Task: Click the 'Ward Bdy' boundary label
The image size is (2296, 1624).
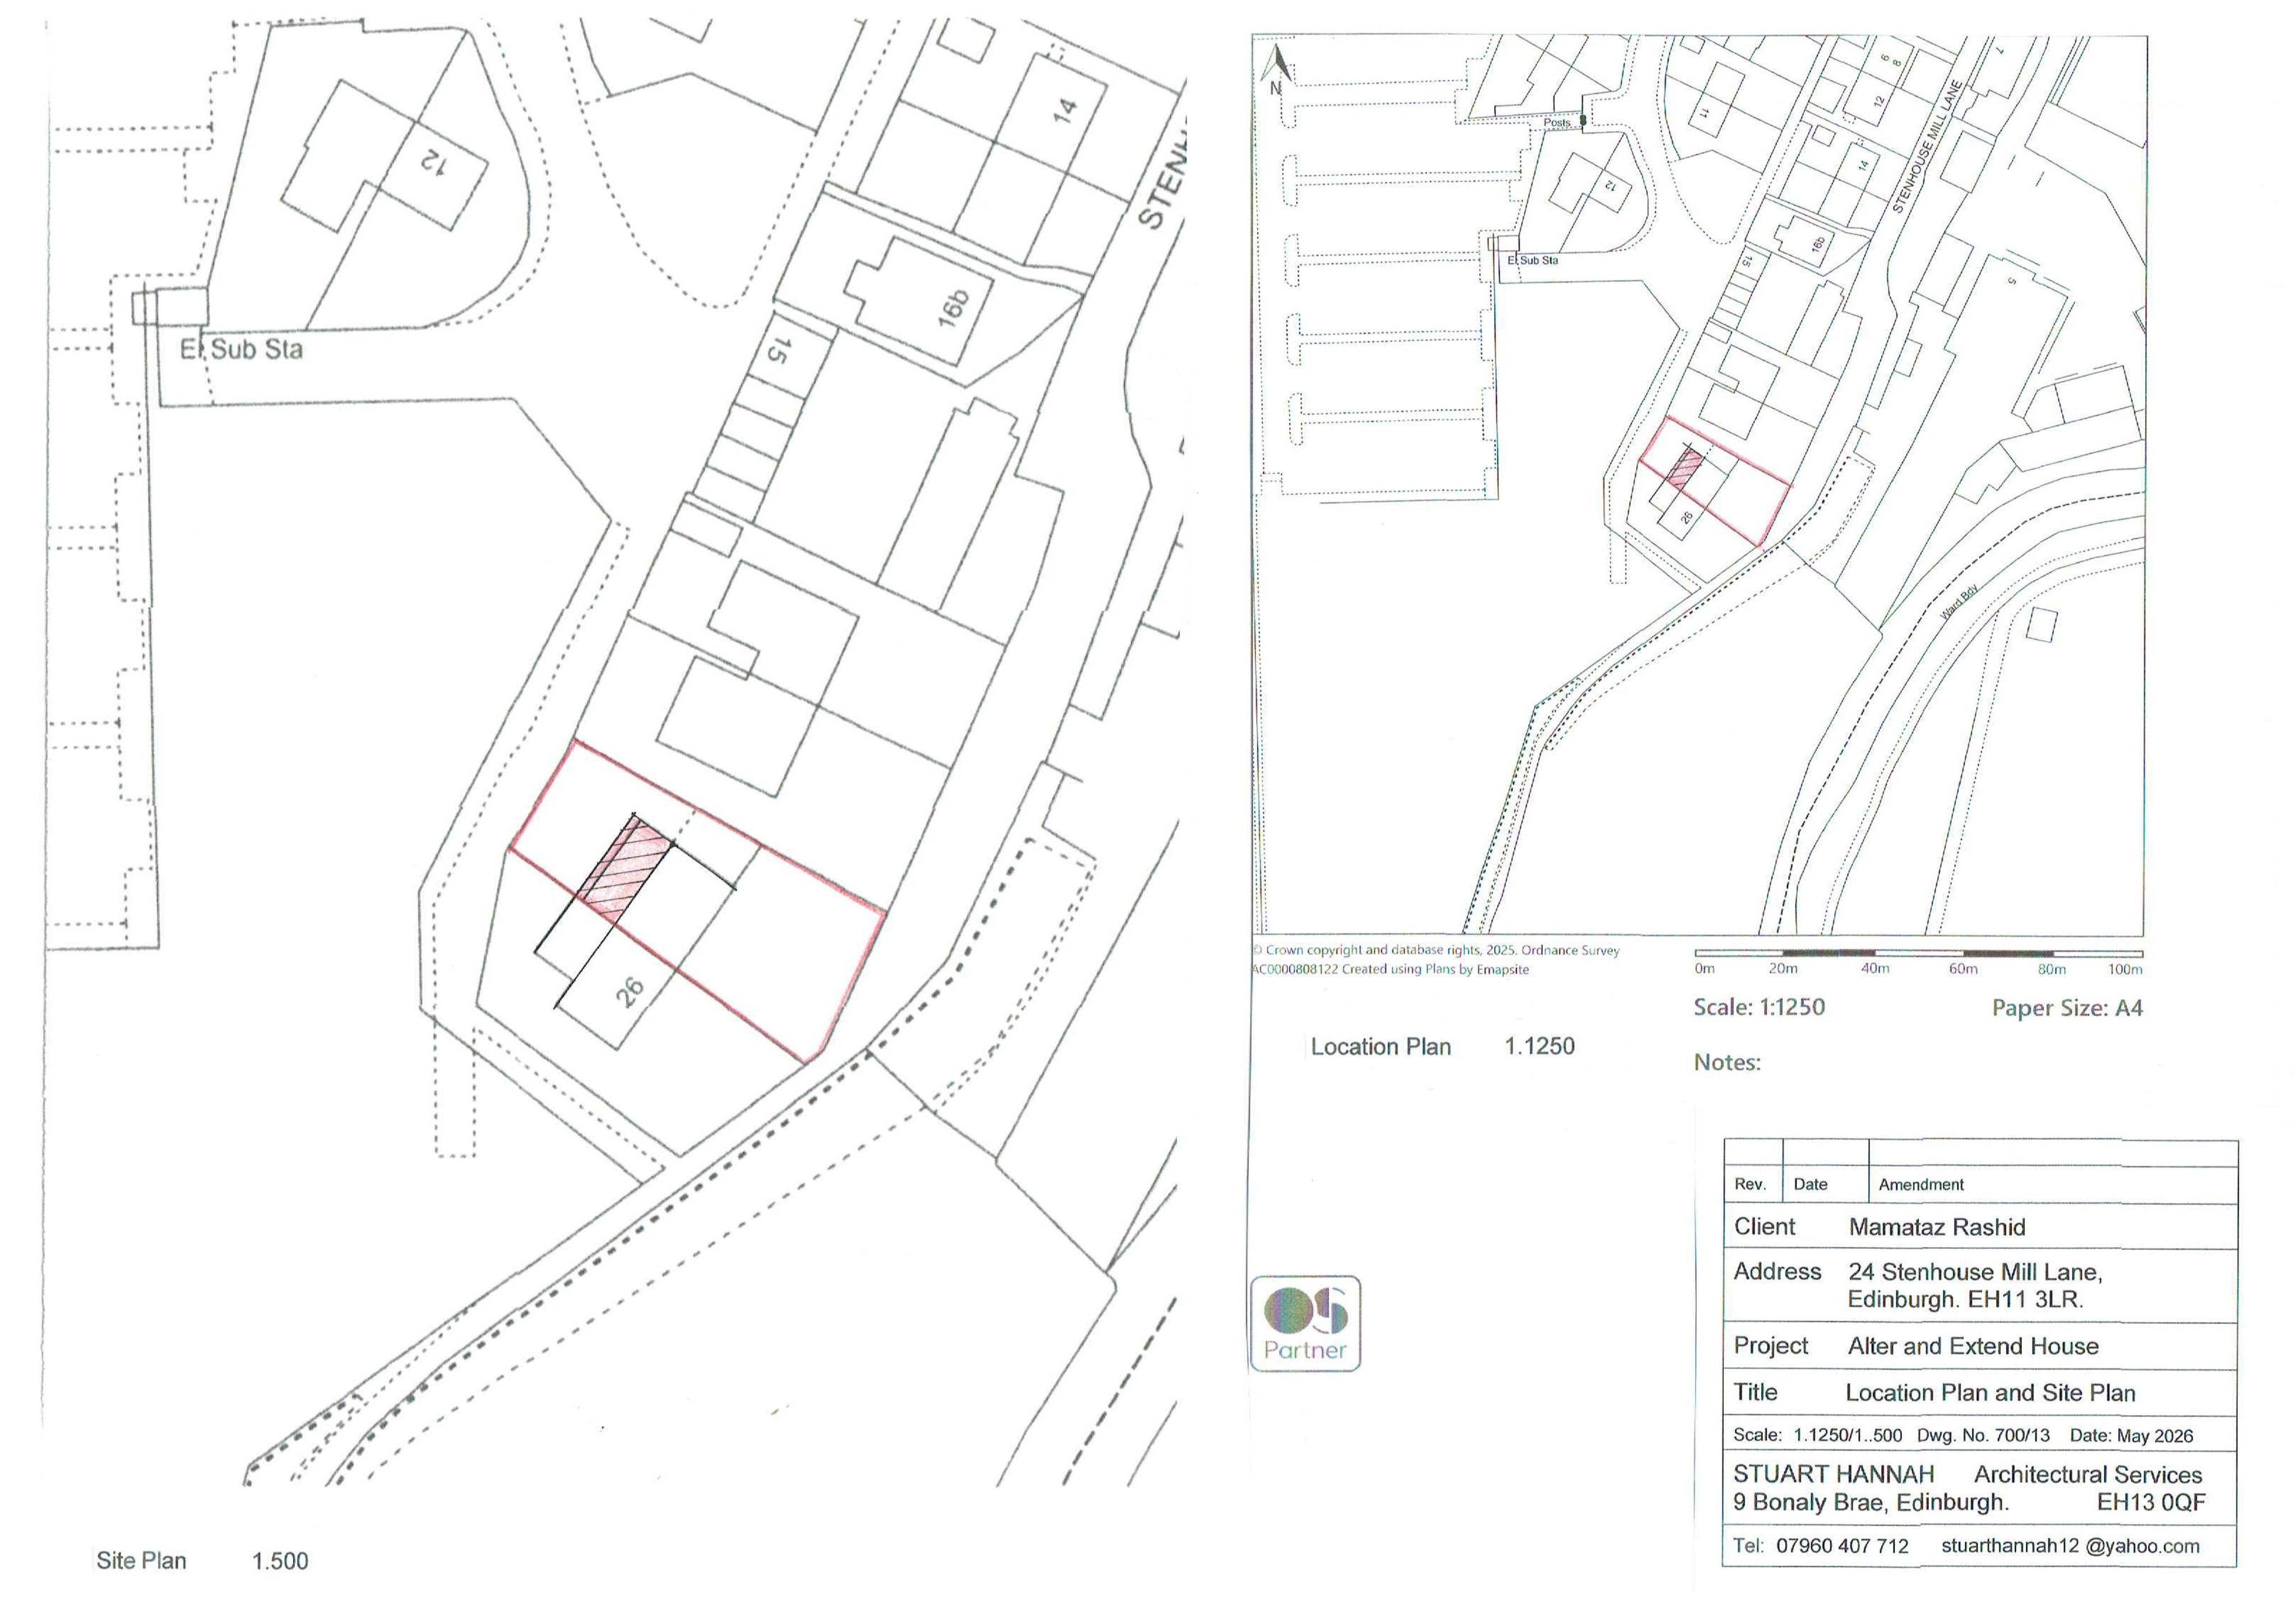Action: tap(1959, 601)
